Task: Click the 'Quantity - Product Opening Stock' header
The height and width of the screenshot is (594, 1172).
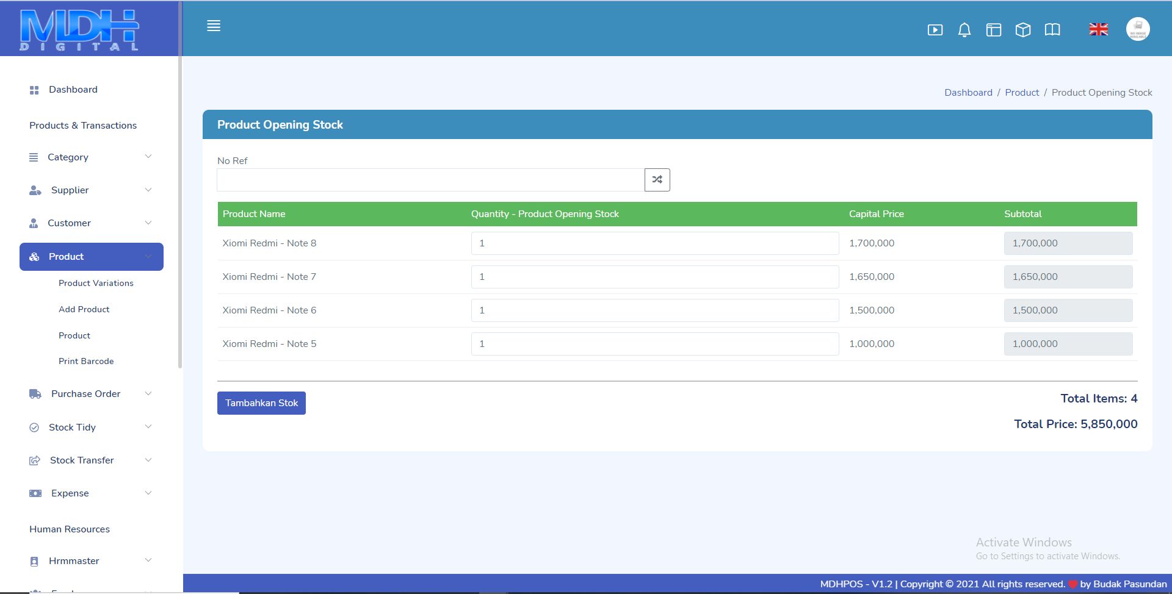Action: point(545,214)
